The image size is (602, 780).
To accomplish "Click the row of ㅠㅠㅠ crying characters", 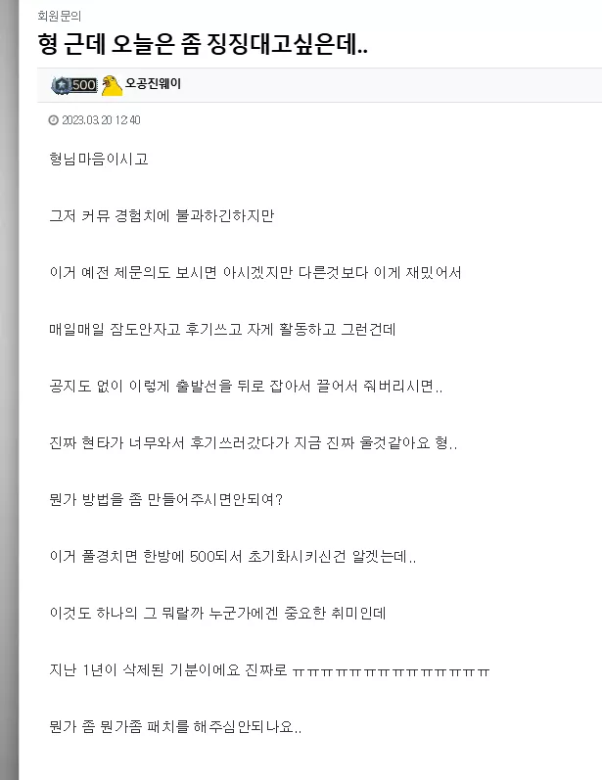I will 391,672.
